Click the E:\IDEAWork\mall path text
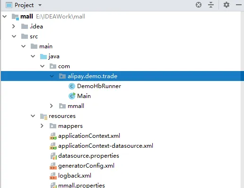The image size is (244, 188). click(61, 17)
